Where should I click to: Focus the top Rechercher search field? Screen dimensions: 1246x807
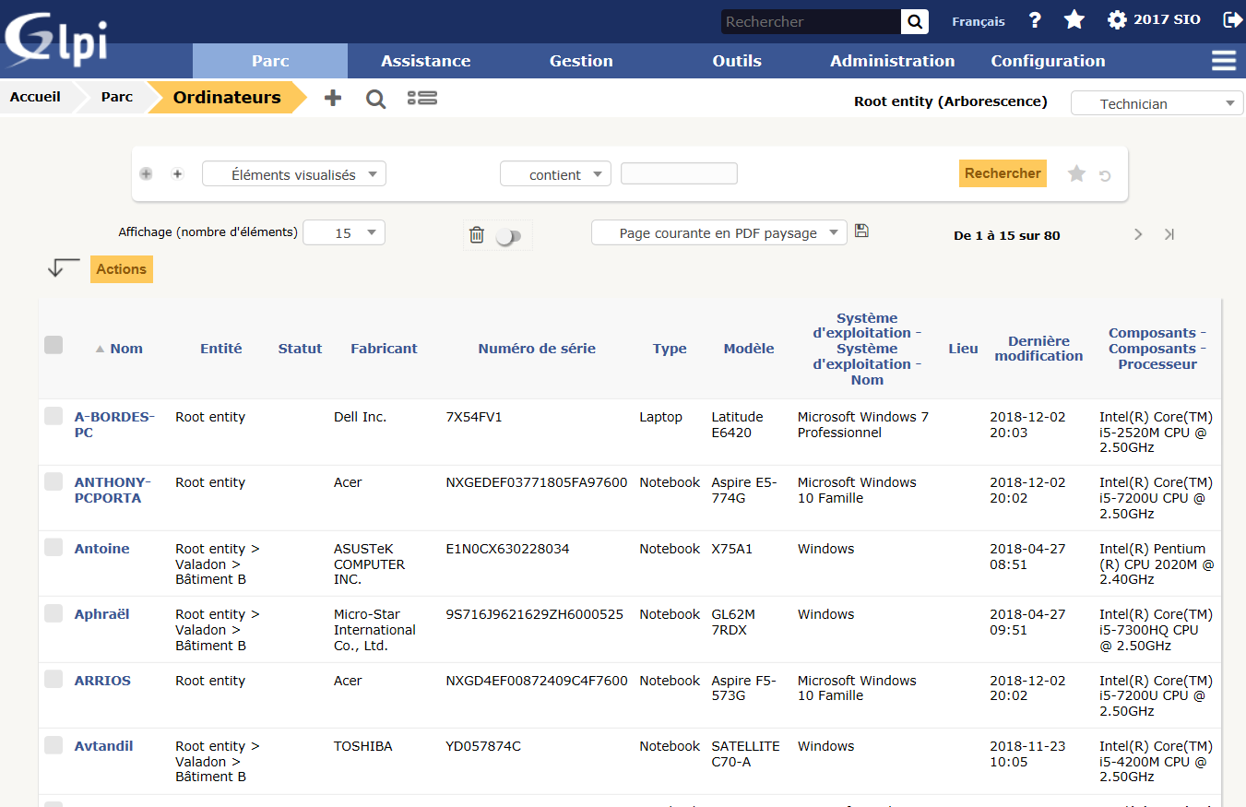pyautogui.click(x=812, y=21)
